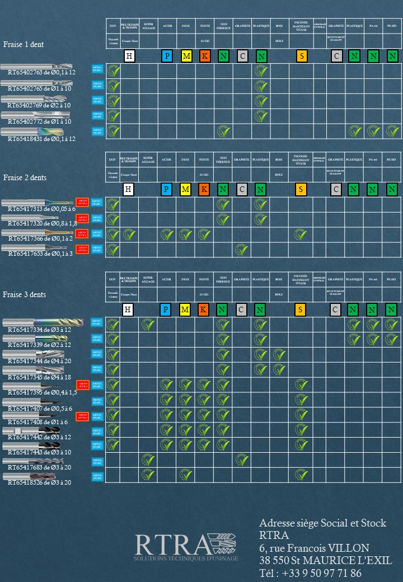Click the phone number +33 9 50 97 71 86

click(x=322, y=572)
